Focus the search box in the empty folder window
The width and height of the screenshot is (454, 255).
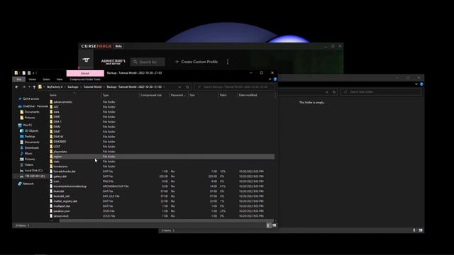[x=381, y=92]
